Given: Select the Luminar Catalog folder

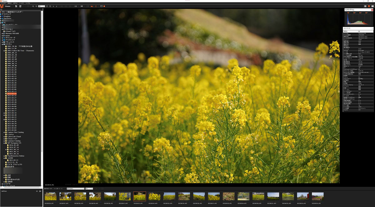Looking at the screenshot, I should (x=14, y=141).
